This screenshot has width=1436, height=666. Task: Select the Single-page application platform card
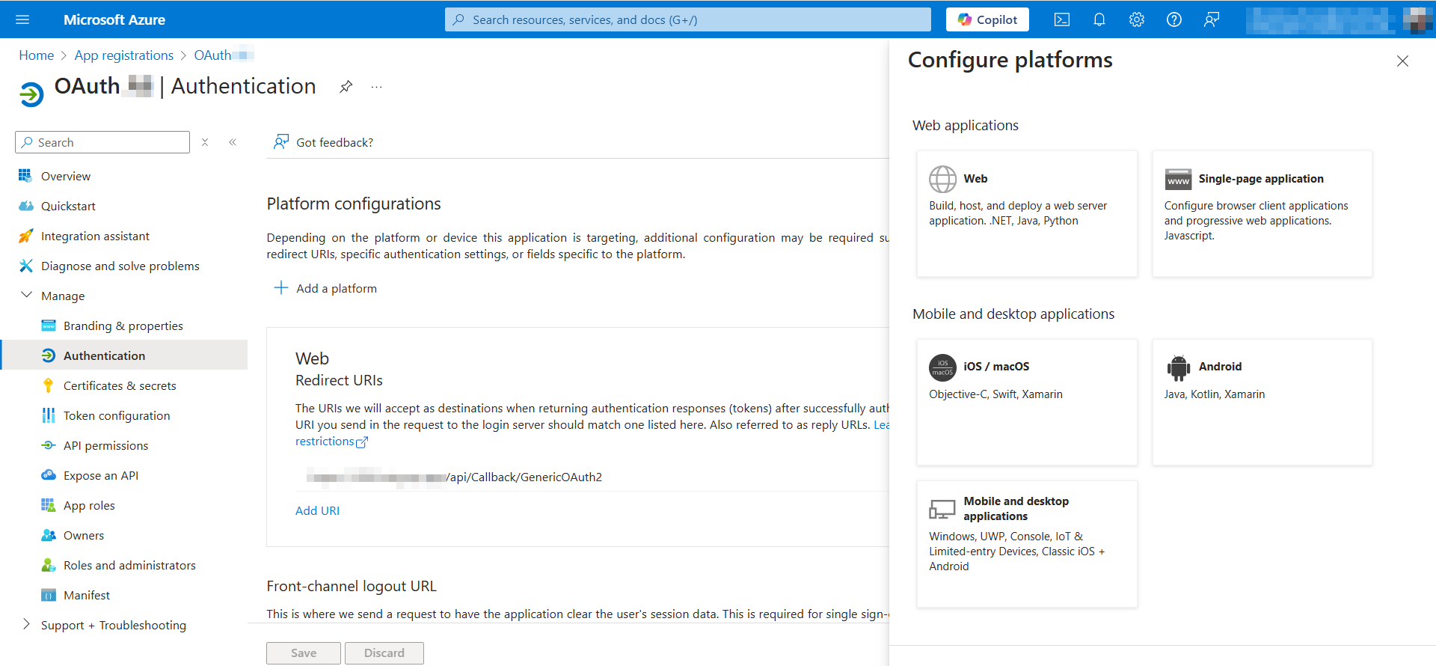(x=1262, y=213)
